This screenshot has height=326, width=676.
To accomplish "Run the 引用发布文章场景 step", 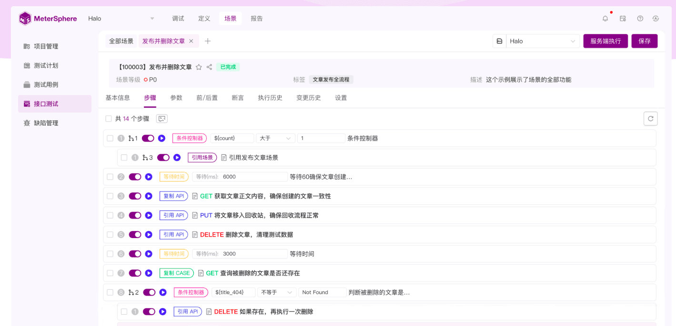I will [x=177, y=157].
